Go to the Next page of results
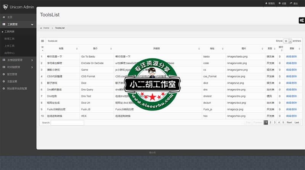Image resolution: width=305 pixels, height=170 pixels. (x=289, y=122)
